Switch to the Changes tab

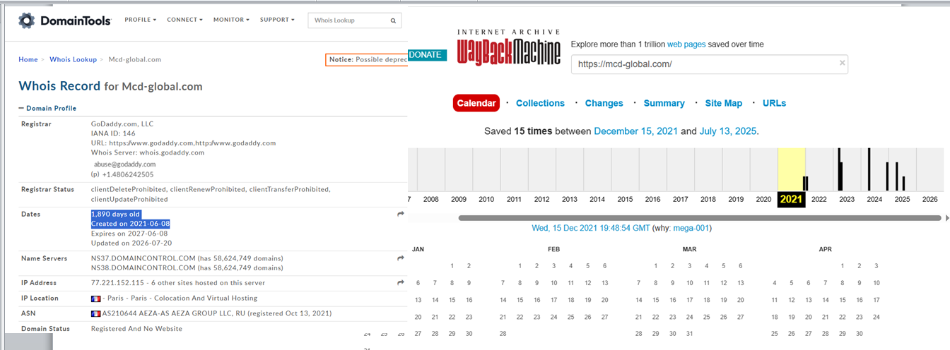point(604,103)
